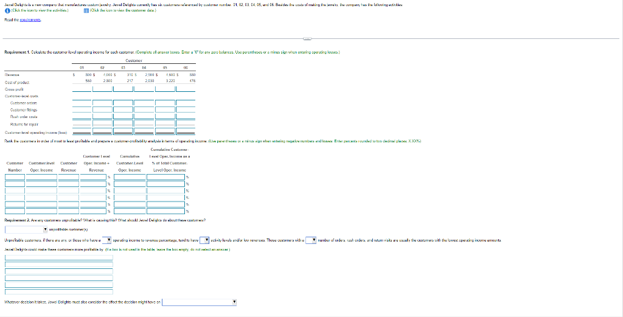Click first-row cumulative % of total box
This screenshot has height=317, width=623.
(166, 177)
